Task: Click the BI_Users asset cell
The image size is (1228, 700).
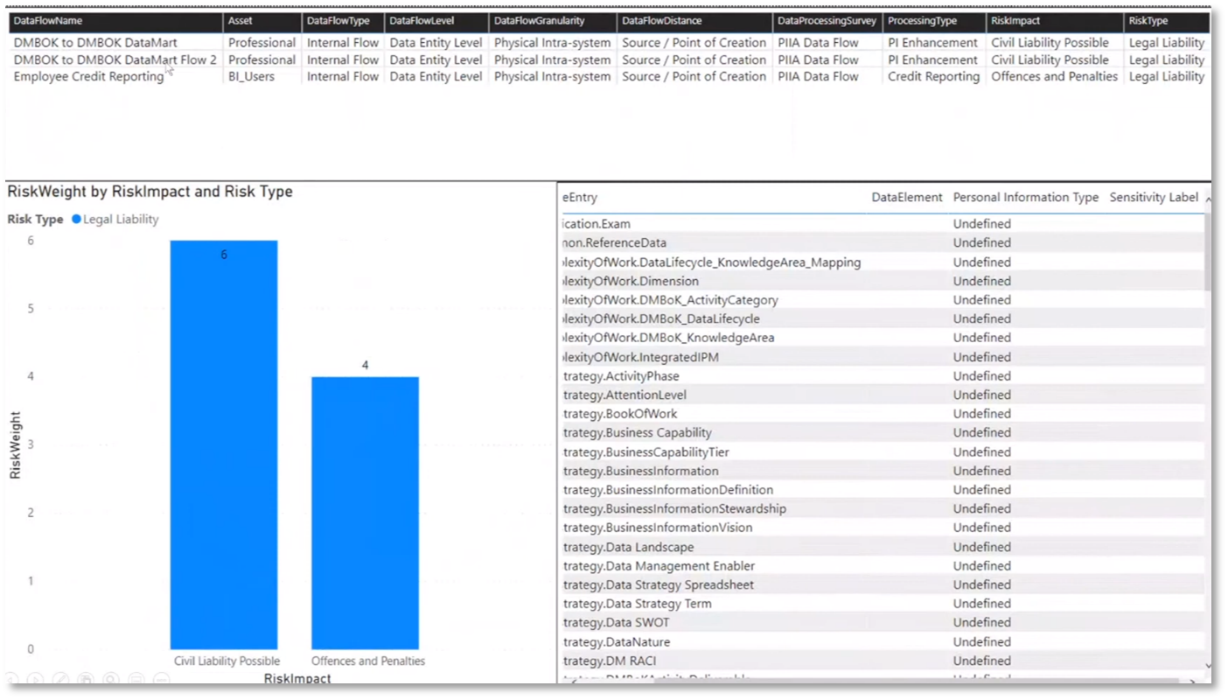Action: (251, 76)
